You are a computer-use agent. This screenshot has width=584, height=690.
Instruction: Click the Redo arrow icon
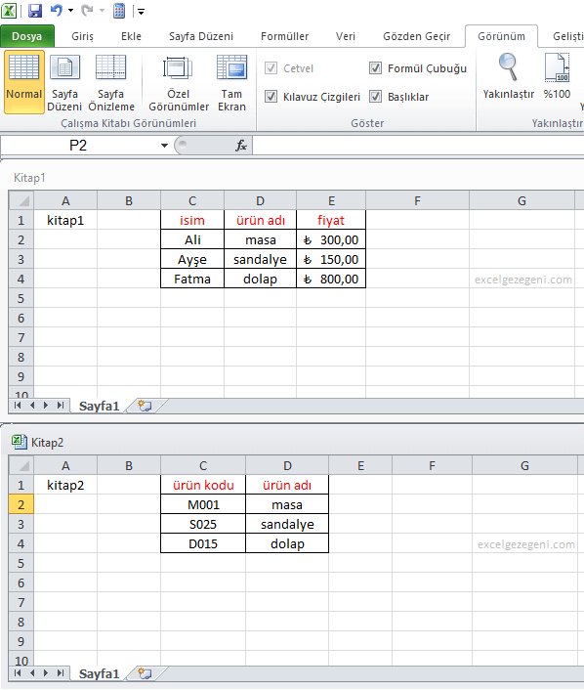coord(87,11)
